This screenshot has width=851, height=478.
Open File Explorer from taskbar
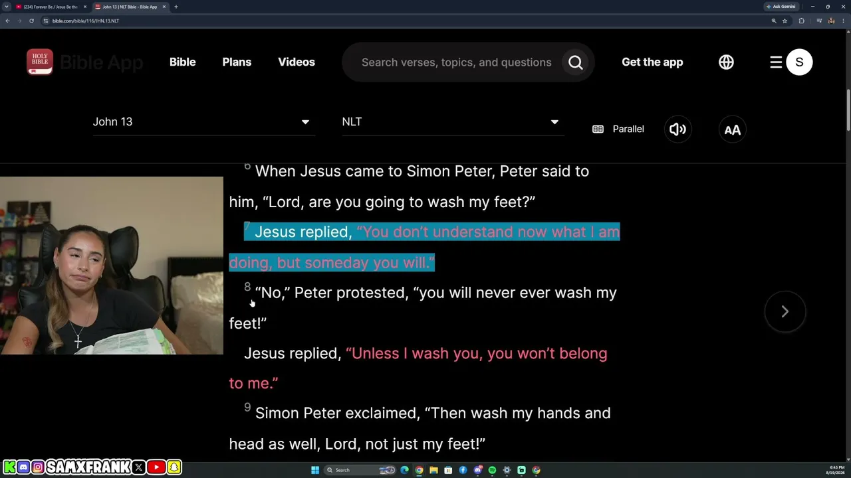point(433,470)
